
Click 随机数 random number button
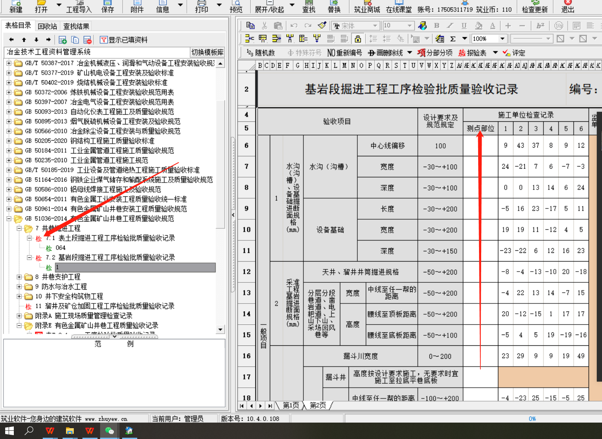[x=261, y=53]
